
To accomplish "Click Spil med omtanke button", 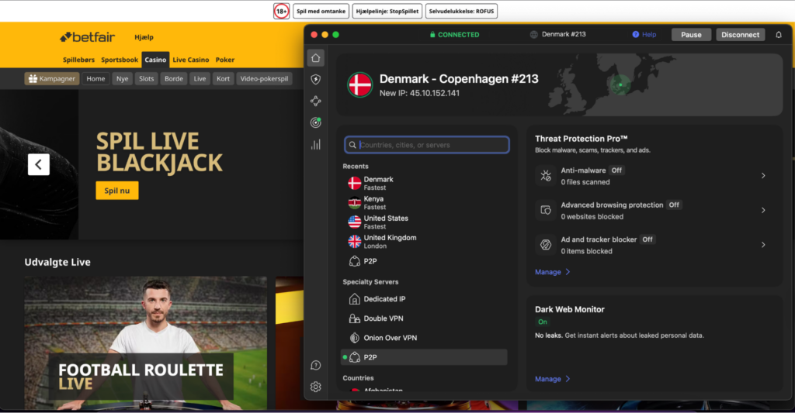I will (321, 11).
